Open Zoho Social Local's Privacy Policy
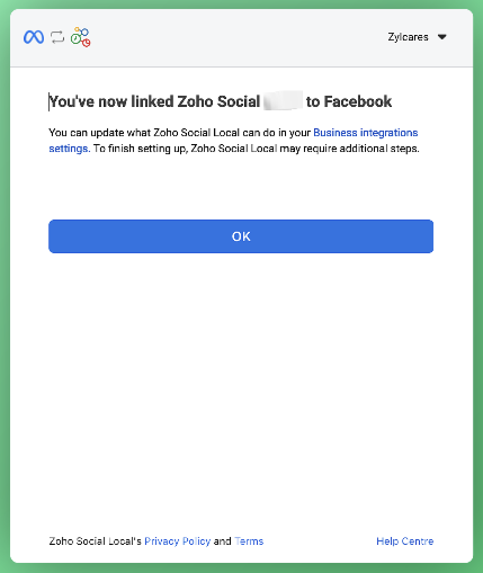The height and width of the screenshot is (573, 483). (x=177, y=541)
